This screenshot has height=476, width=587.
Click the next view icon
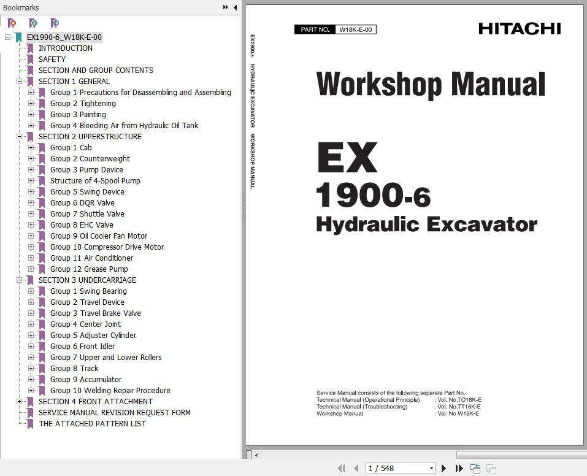tap(491, 468)
